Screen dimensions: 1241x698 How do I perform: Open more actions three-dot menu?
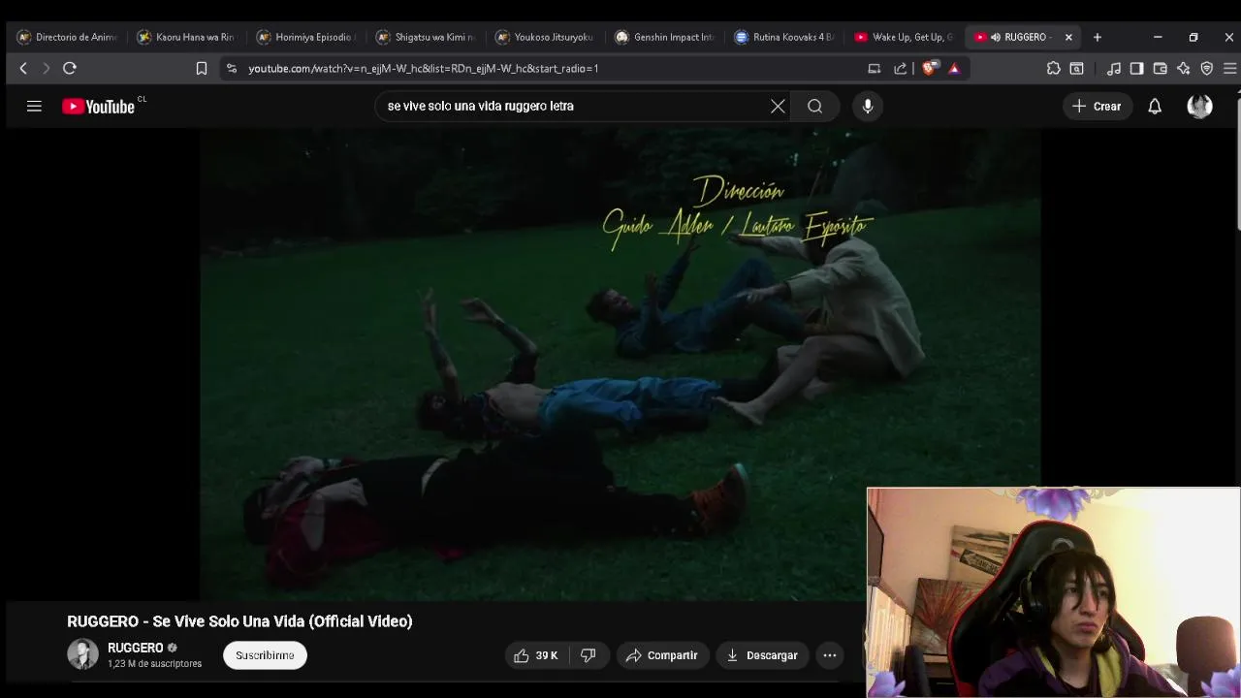click(830, 655)
